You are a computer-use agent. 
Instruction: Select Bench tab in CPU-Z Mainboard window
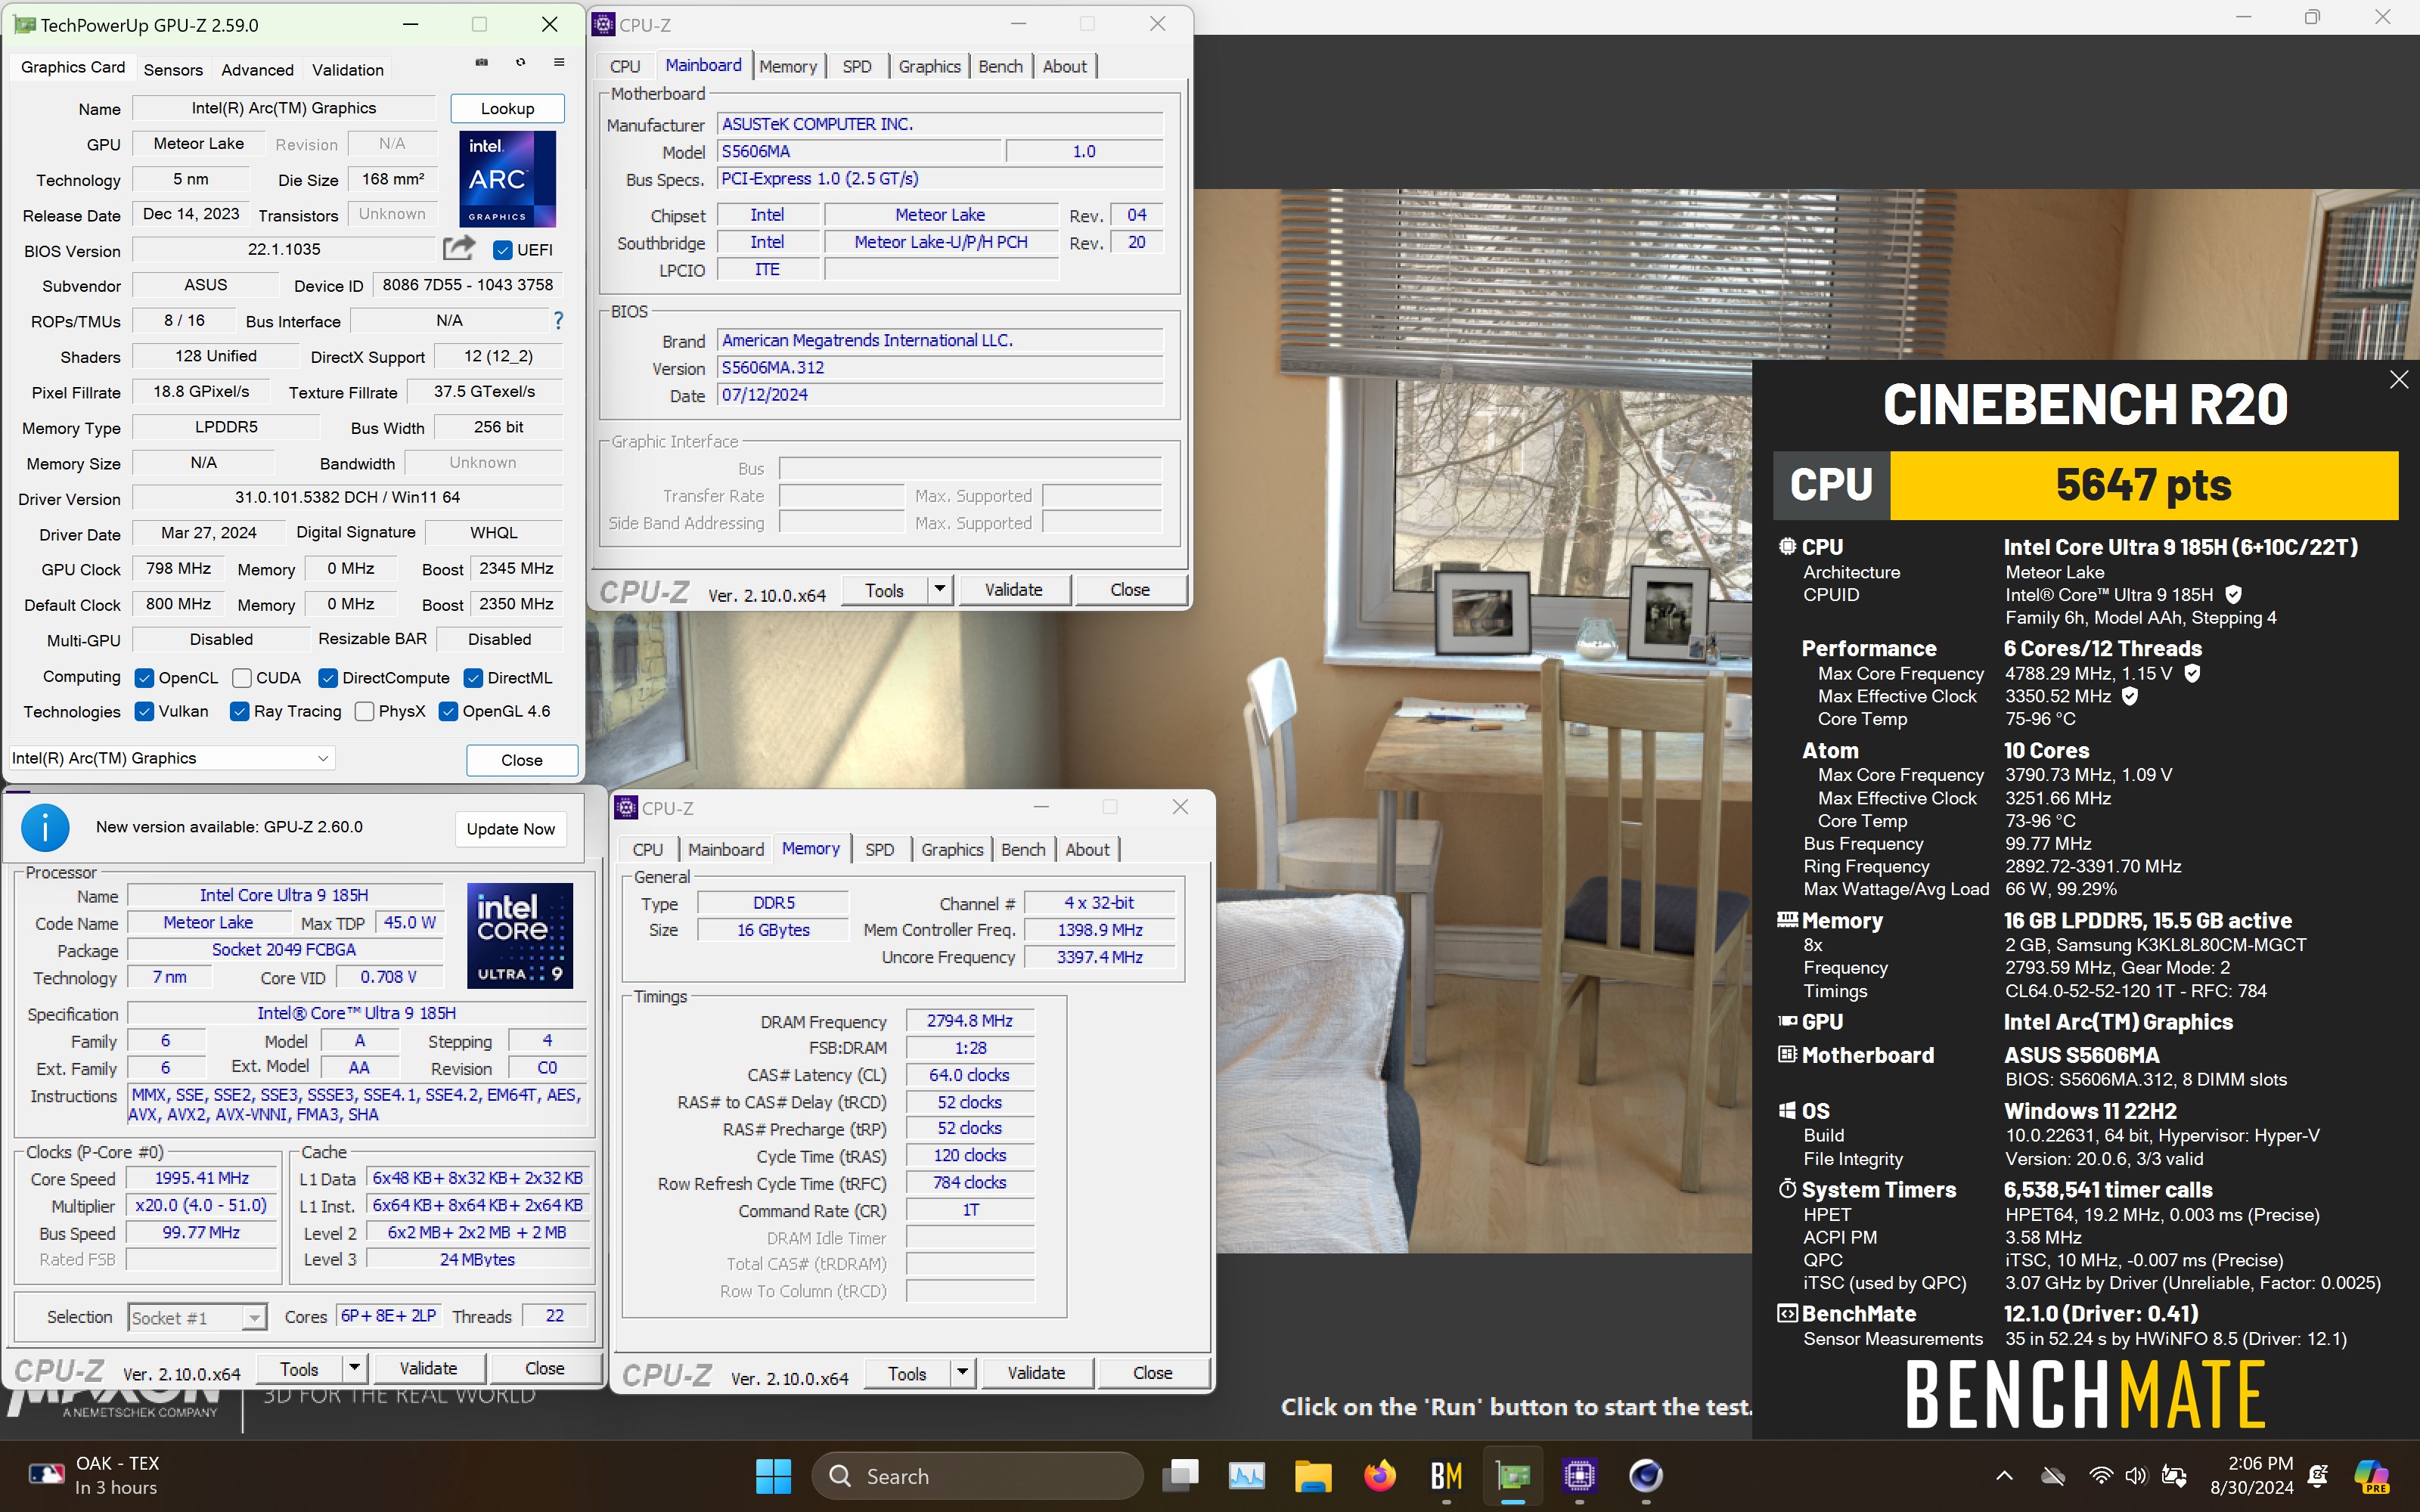[x=1000, y=66]
